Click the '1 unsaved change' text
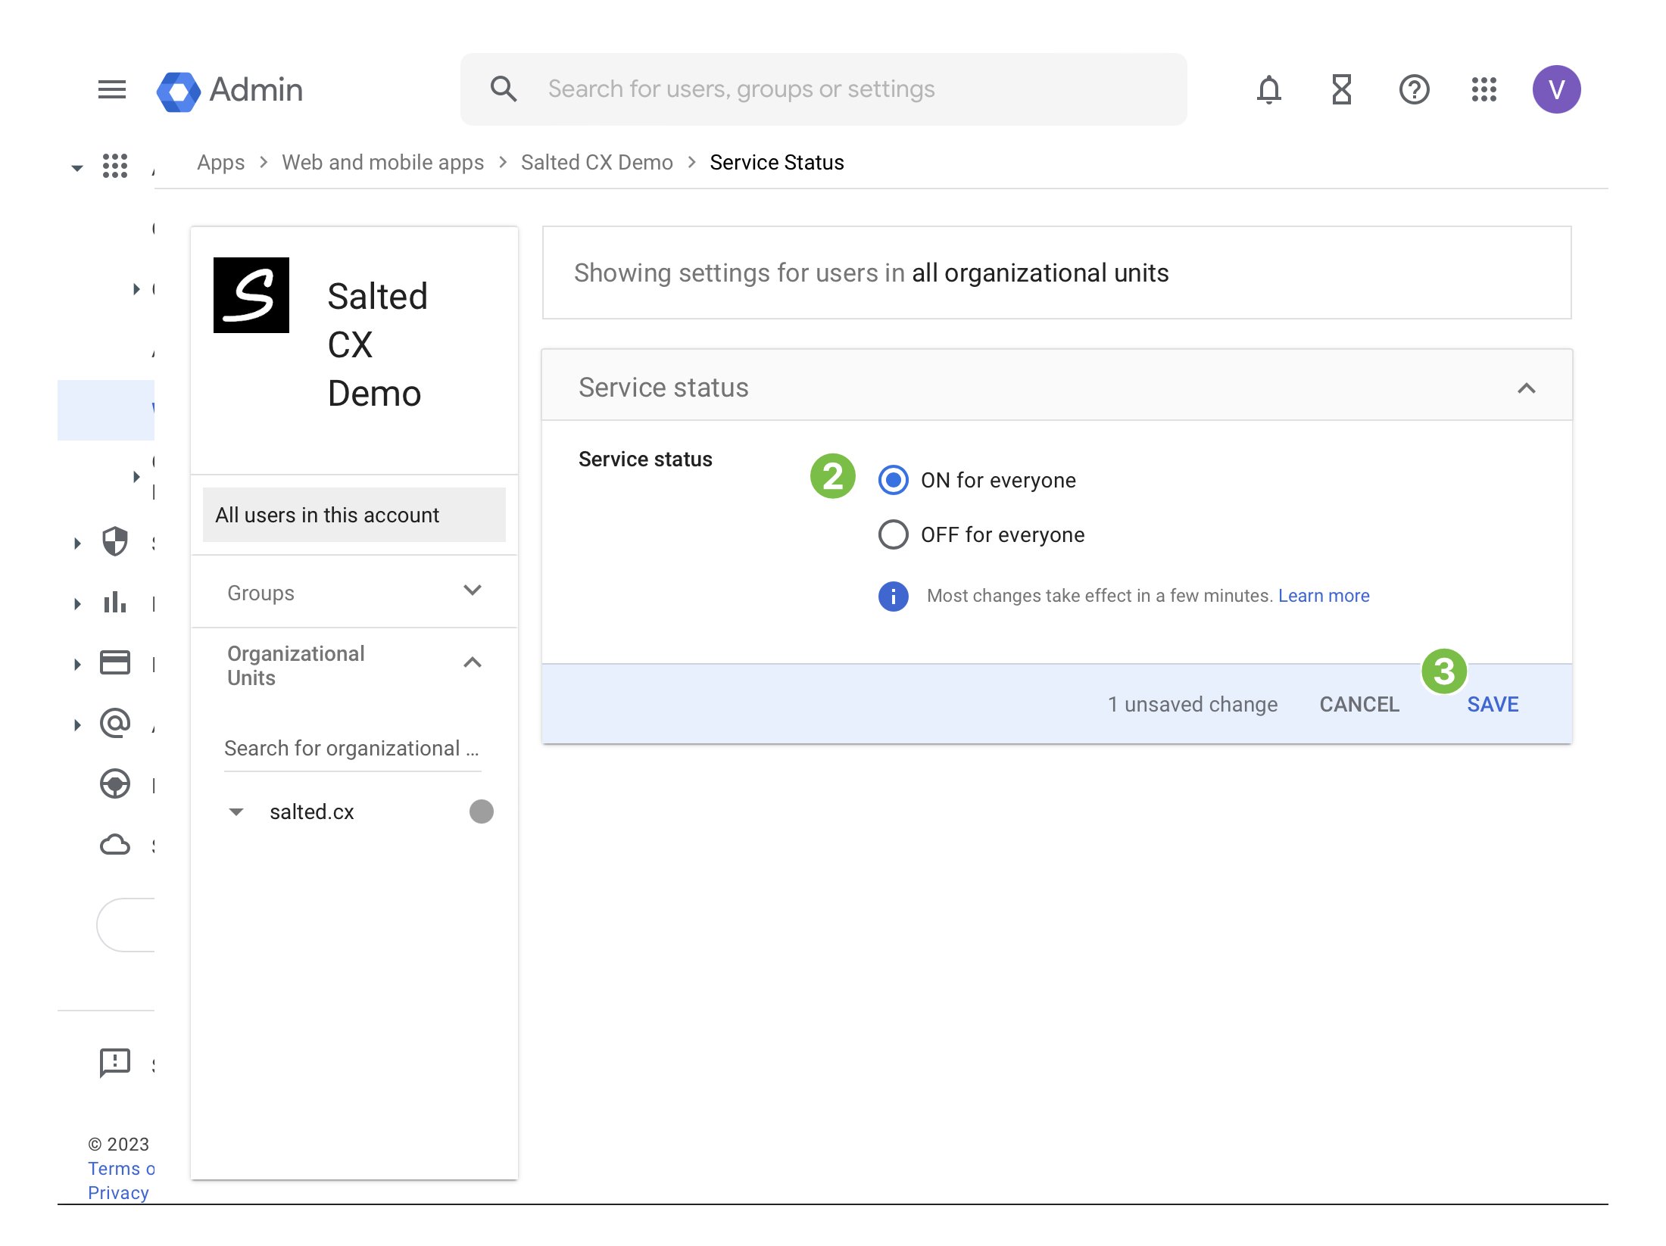 (x=1193, y=704)
